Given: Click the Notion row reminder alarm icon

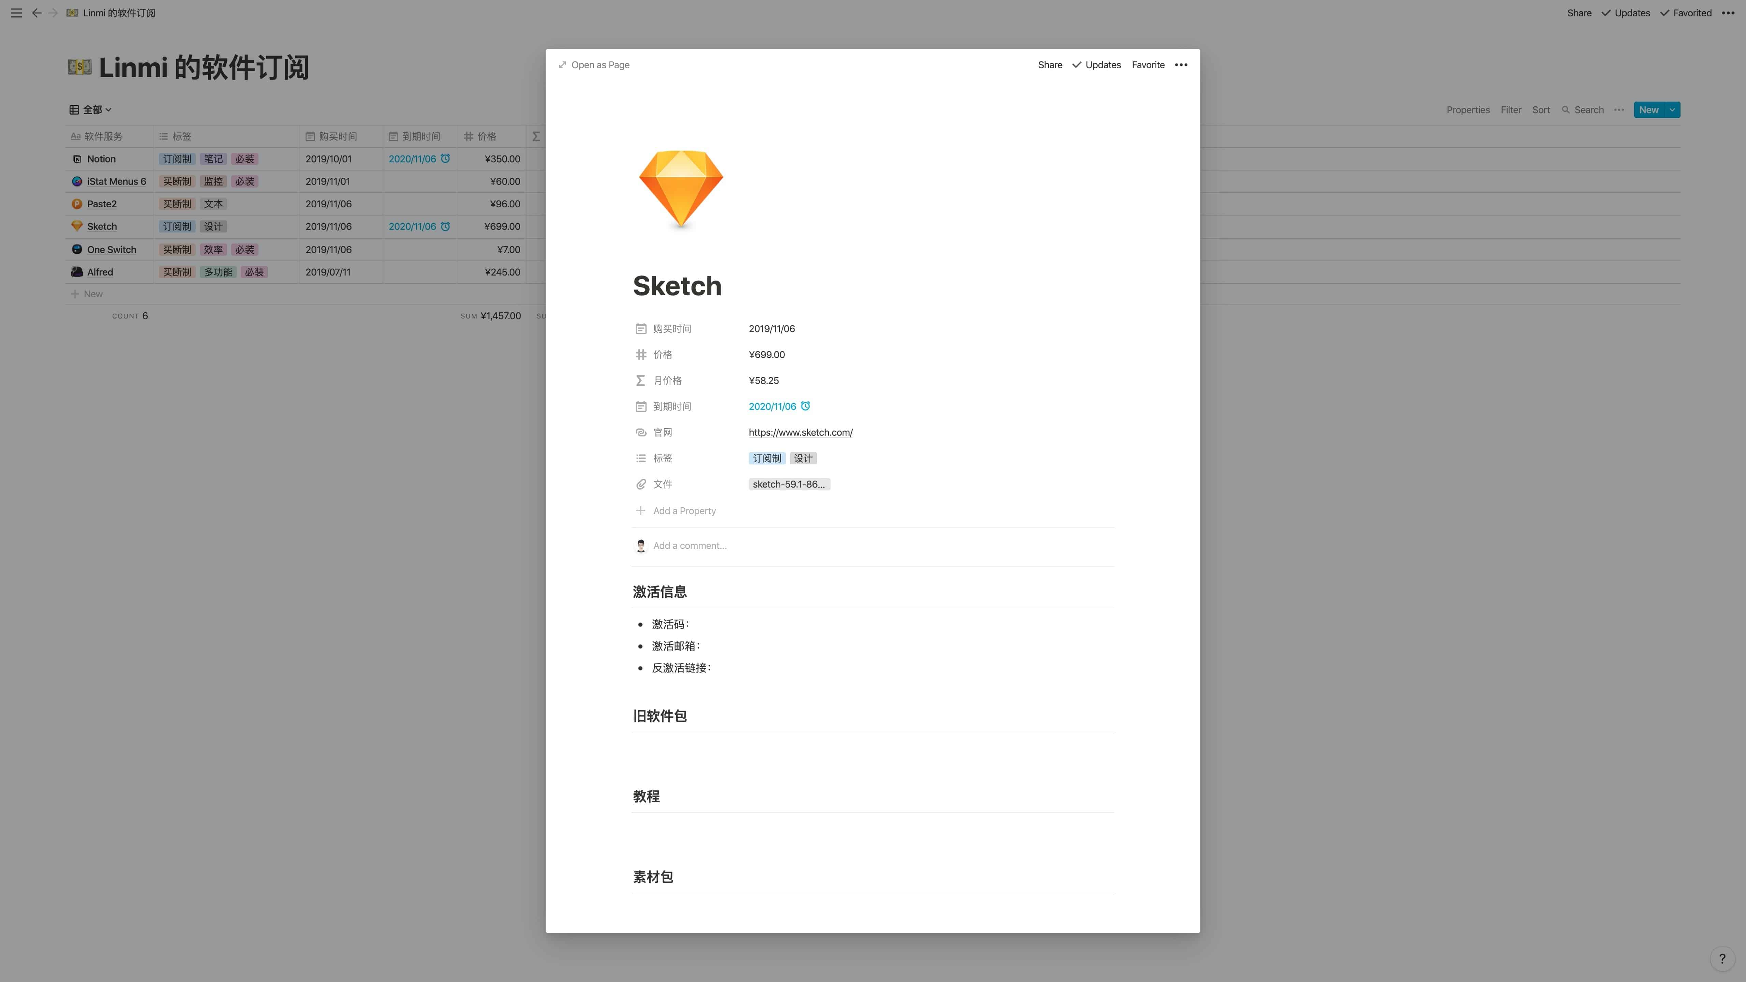Looking at the screenshot, I should pyautogui.click(x=445, y=159).
